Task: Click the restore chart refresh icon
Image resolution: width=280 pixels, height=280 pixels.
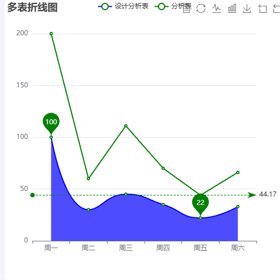Action: click(201, 8)
